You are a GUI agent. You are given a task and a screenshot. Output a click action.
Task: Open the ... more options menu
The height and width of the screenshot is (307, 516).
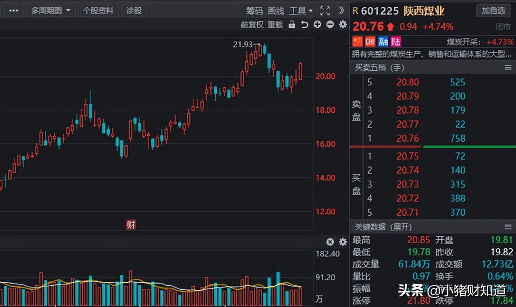click(13, 11)
